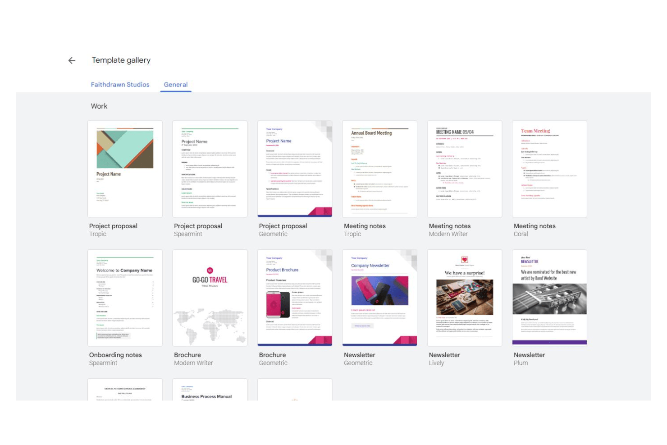Open the Meeting notes Modern Writer thumbnail
Image resolution: width=667 pixels, height=445 pixels.
(465, 169)
